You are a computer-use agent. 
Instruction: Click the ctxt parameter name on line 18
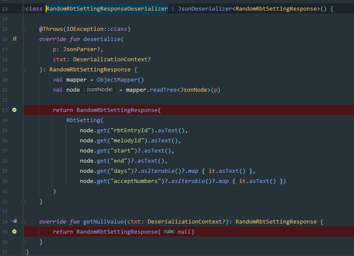point(60,60)
